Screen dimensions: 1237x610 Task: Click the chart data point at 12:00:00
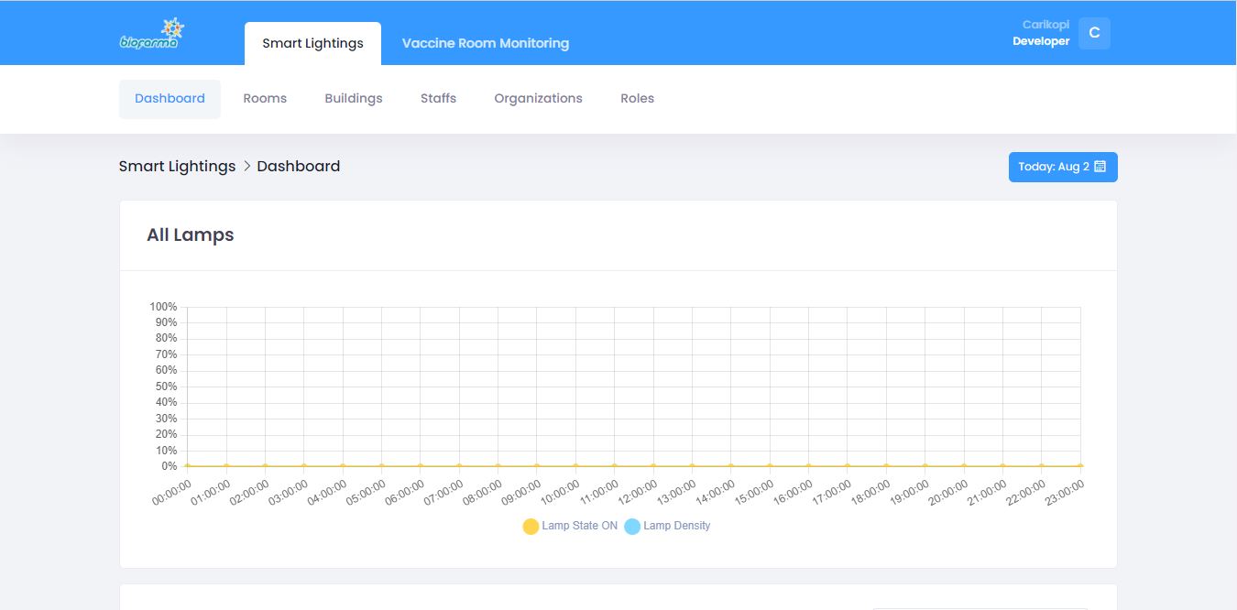coord(653,466)
